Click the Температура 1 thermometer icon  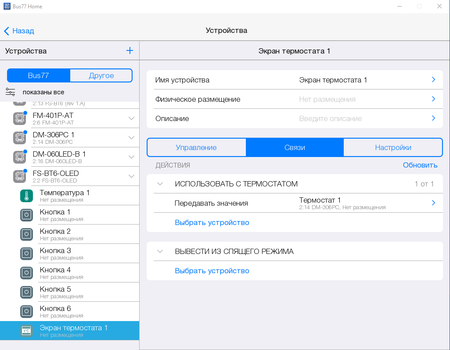point(26,196)
